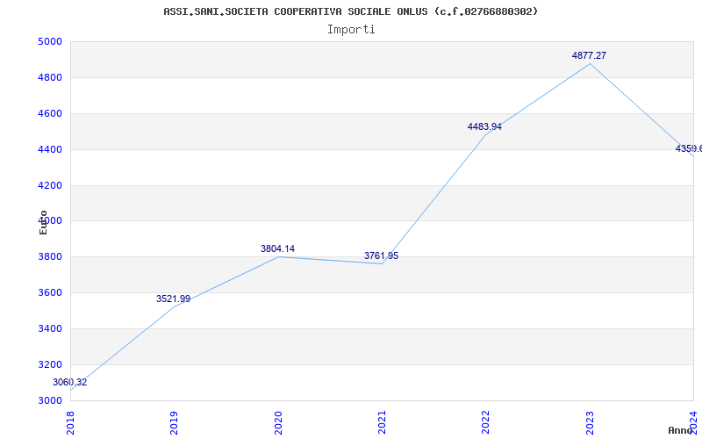Select the chart title ASSI.SANI.SOCIETA COOPERATIVA SOCIALE ONLUS
The image size is (702, 439).
click(350, 11)
